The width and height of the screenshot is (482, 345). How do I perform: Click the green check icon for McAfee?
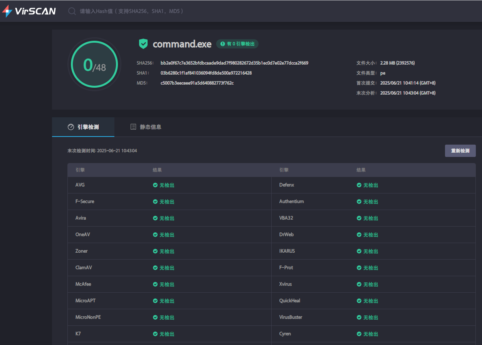155,284
